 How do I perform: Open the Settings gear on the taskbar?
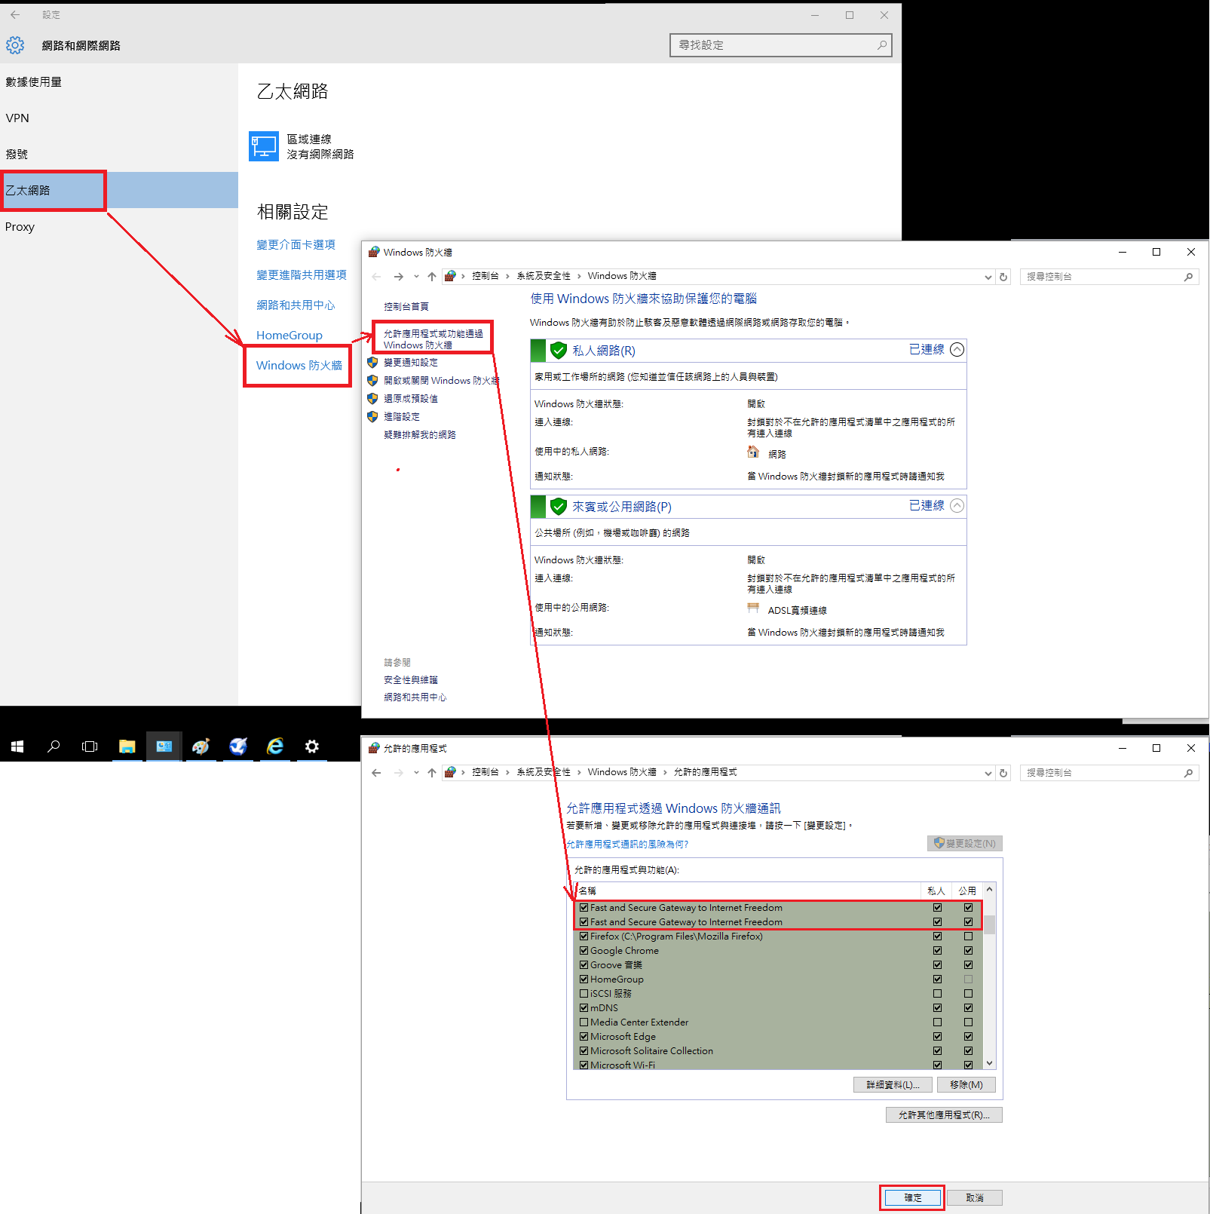tap(312, 746)
